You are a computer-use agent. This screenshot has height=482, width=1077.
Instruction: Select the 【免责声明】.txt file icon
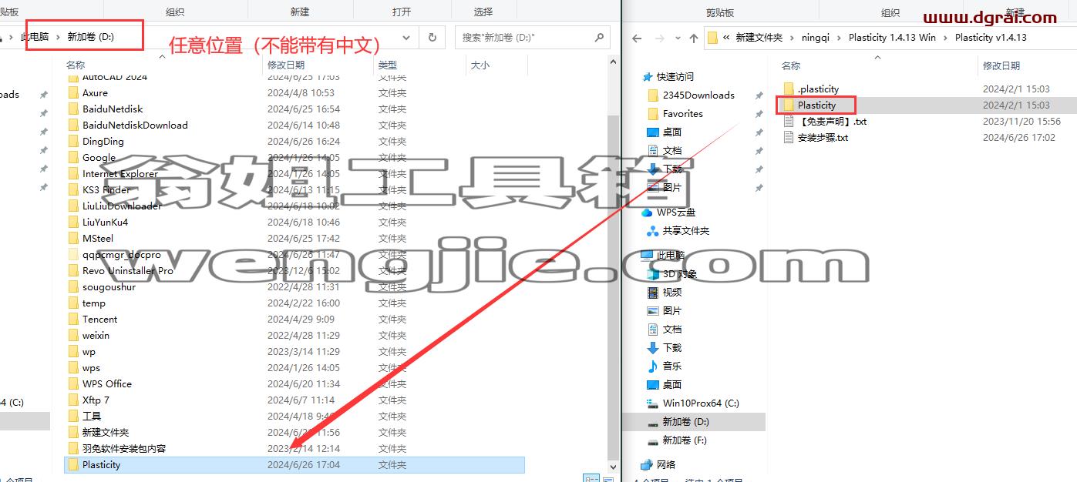(x=789, y=121)
